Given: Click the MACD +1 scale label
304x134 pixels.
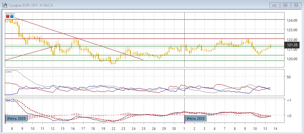Looking at the screenshot, I should click(x=289, y=100).
